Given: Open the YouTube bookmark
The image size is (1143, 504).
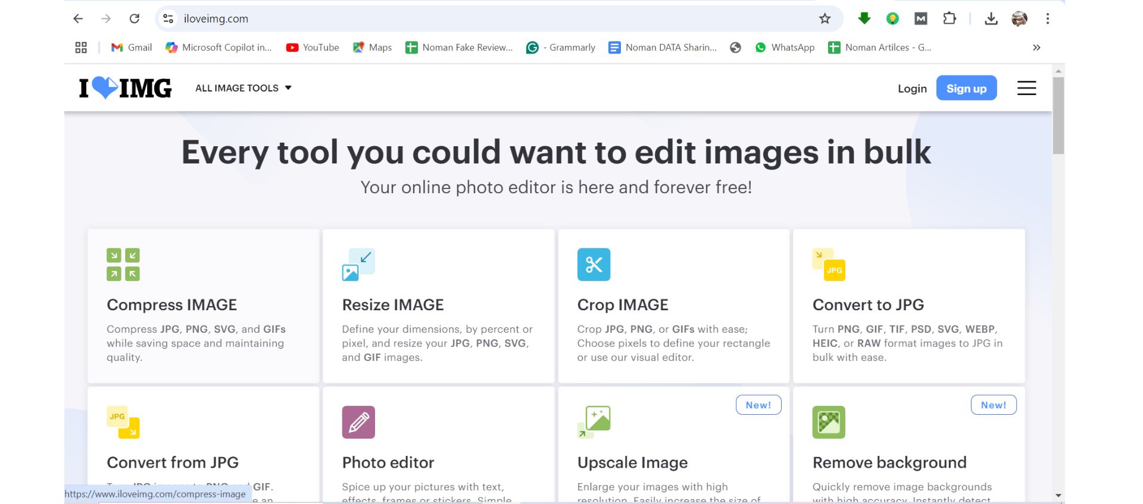Looking at the screenshot, I should (x=313, y=48).
